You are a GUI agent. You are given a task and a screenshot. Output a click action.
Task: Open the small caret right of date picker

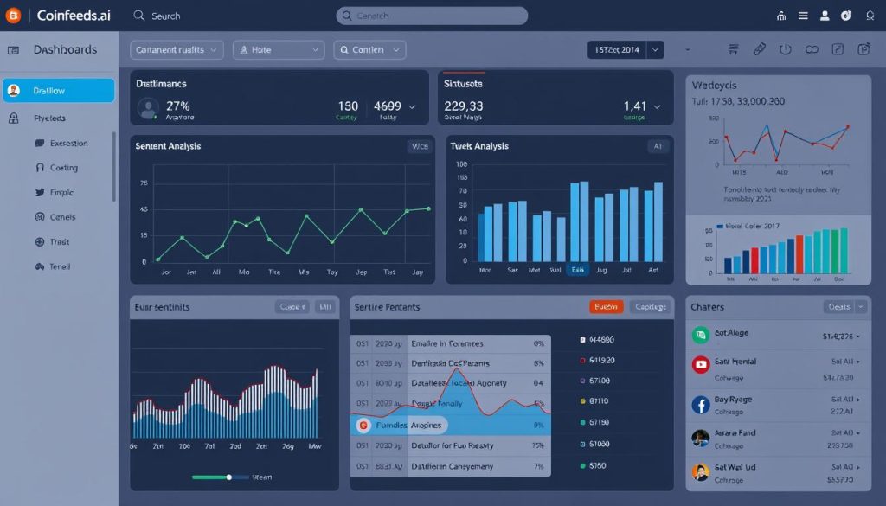pyautogui.click(x=688, y=49)
